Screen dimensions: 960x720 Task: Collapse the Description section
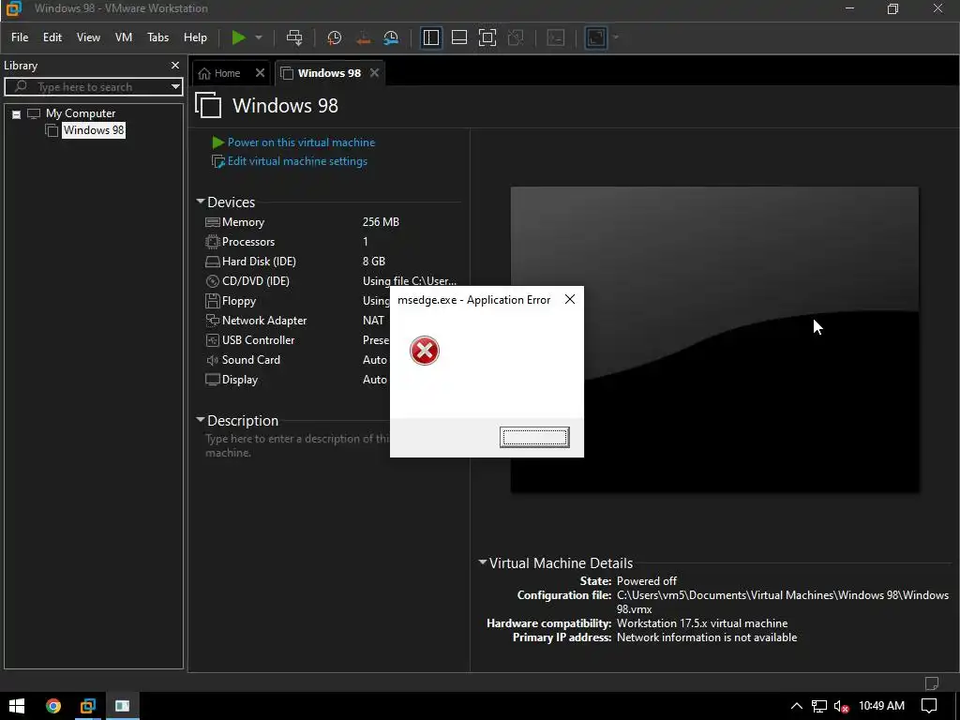click(x=201, y=420)
